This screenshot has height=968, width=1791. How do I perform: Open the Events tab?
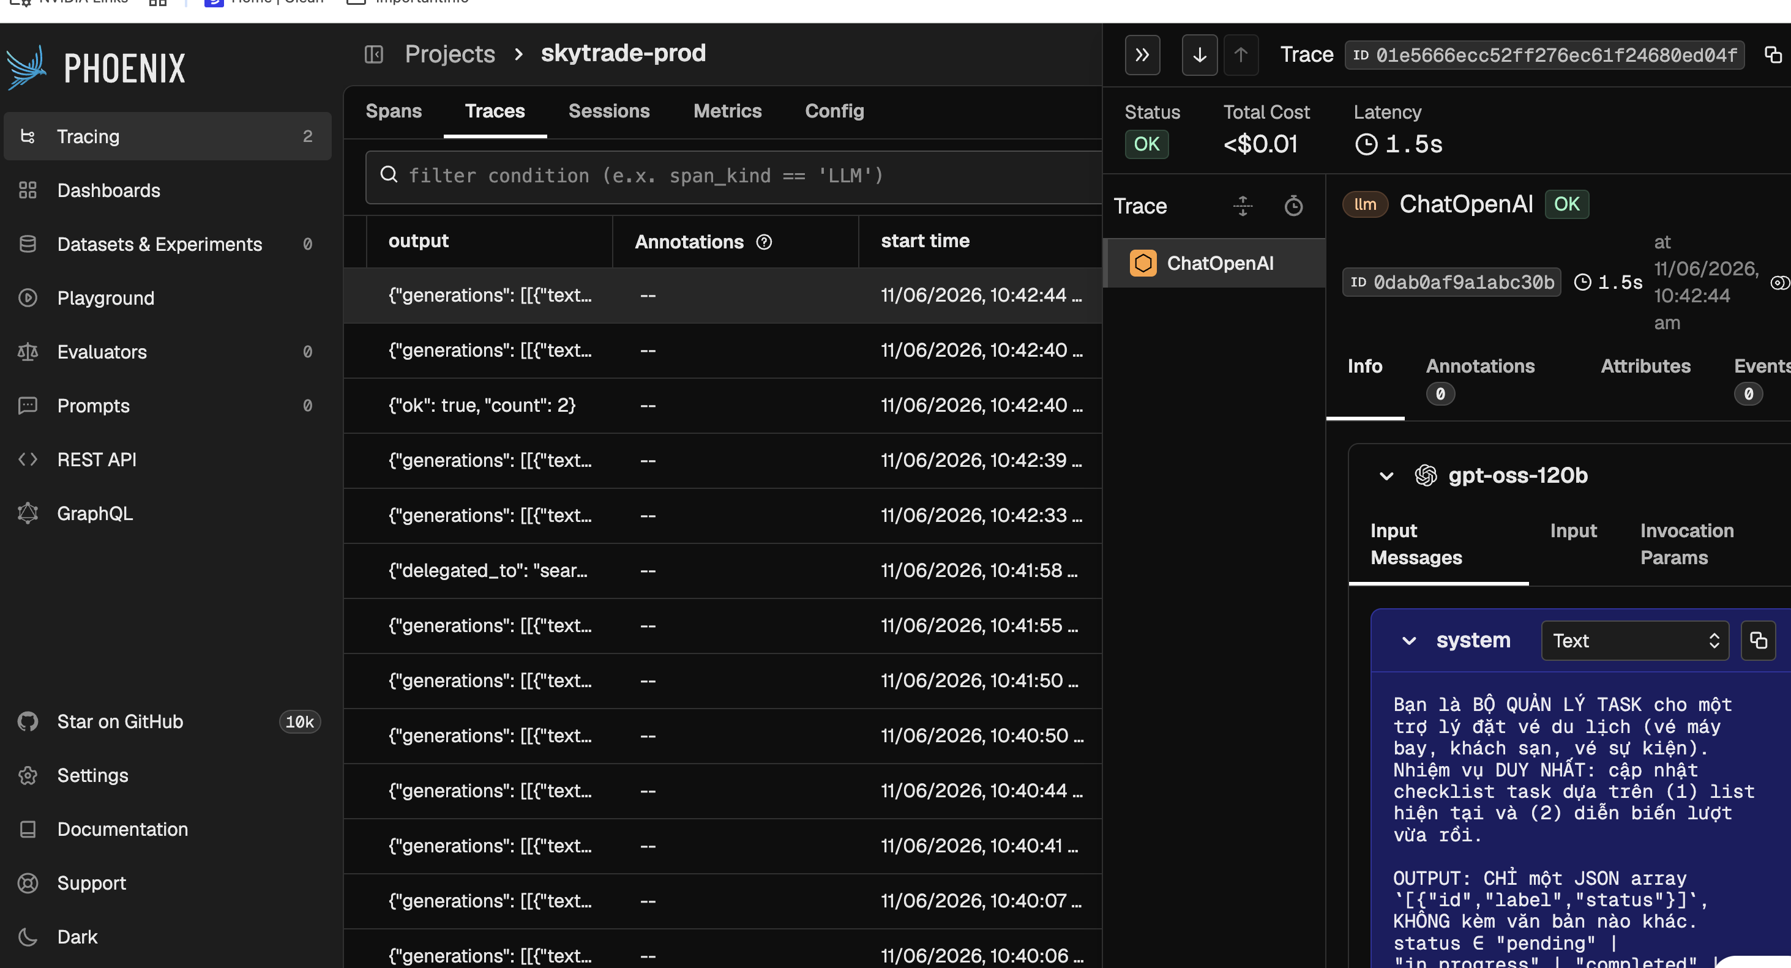[x=1762, y=379]
